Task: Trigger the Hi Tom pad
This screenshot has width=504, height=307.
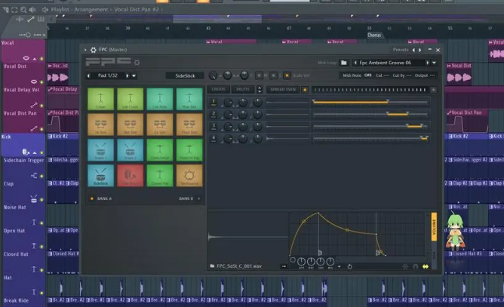Action: coord(100,124)
